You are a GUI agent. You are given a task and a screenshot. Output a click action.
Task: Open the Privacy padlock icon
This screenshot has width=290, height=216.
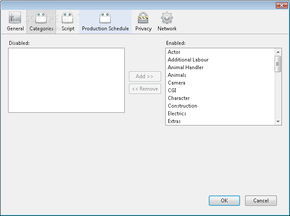coord(143,18)
